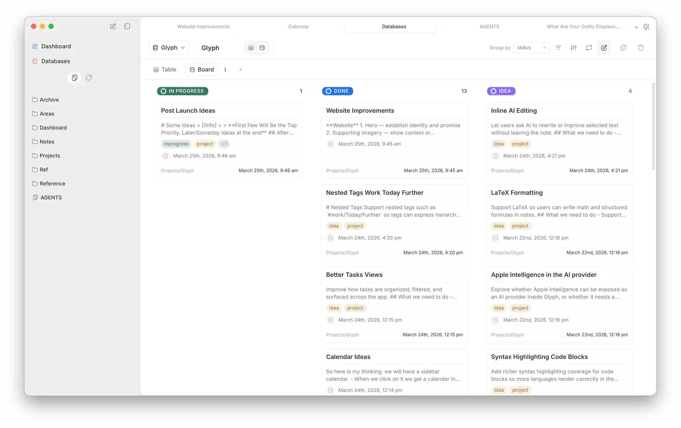The width and height of the screenshot is (681, 428).
Task: Select the Board view tab
Action: [202, 70]
